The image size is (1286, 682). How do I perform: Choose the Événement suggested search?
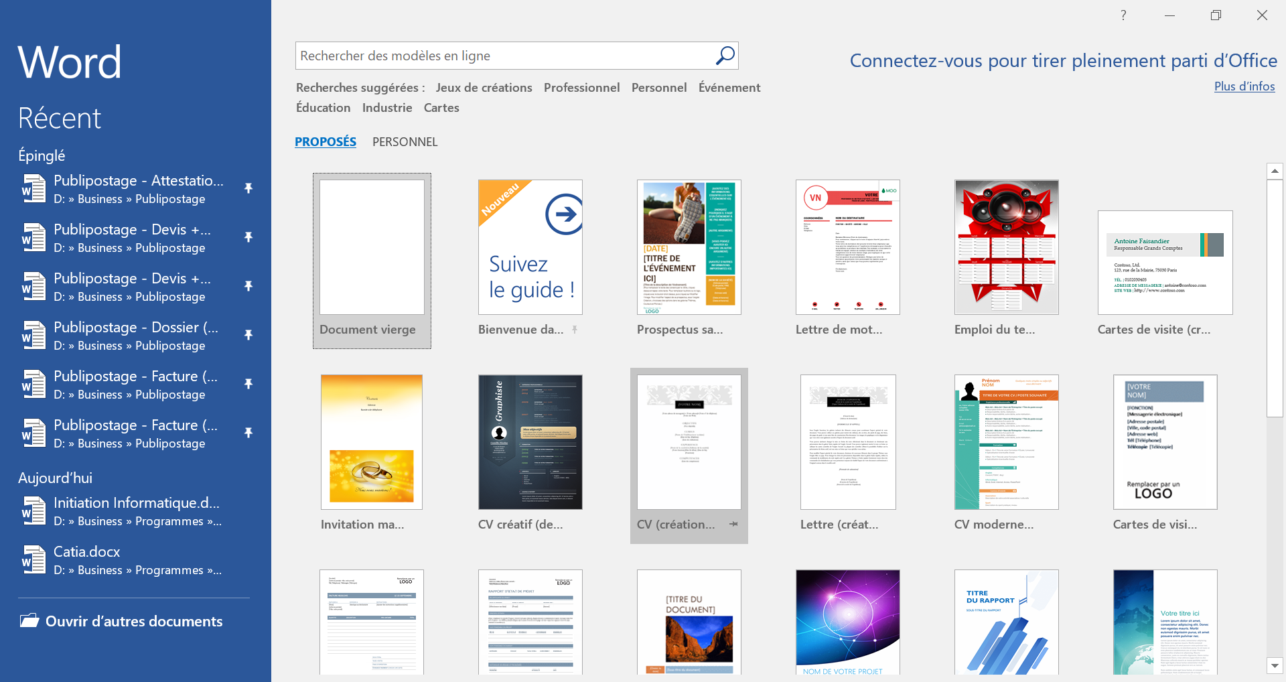pyautogui.click(x=729, y=88)
